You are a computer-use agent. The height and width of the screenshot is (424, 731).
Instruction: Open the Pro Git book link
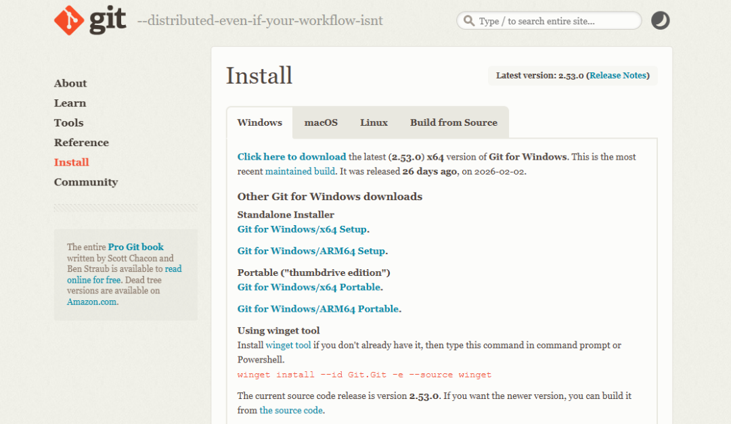(x=135, y=247)
